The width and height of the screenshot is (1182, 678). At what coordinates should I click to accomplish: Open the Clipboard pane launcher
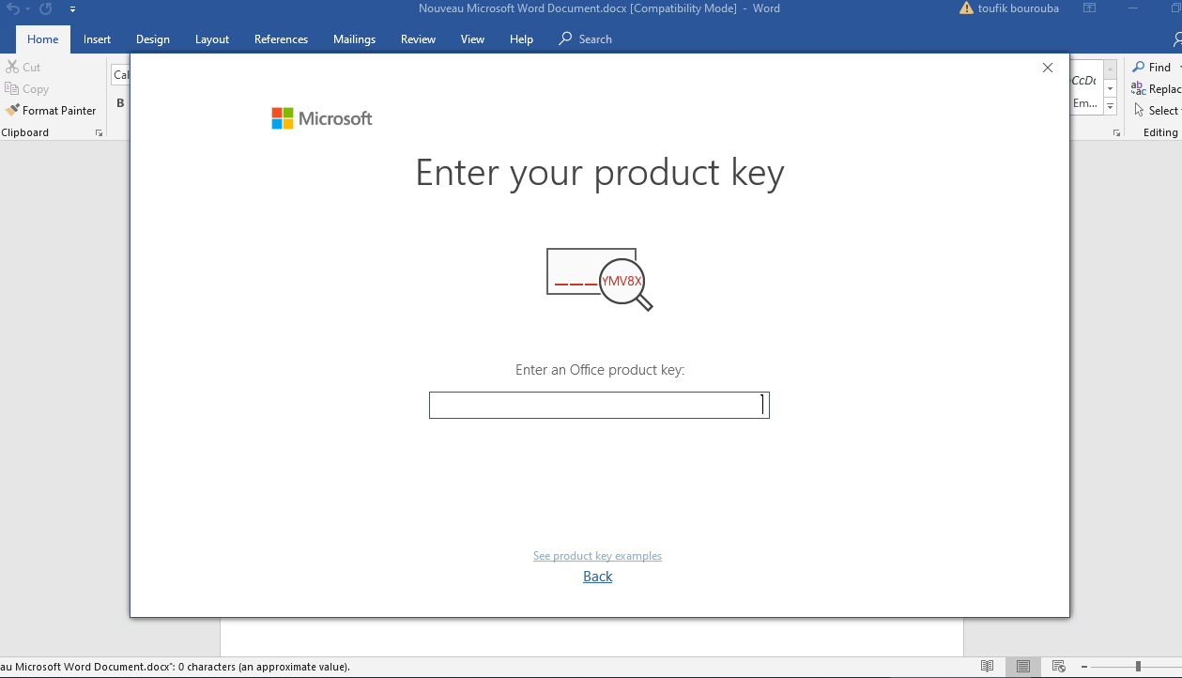[x=99, y=133]
